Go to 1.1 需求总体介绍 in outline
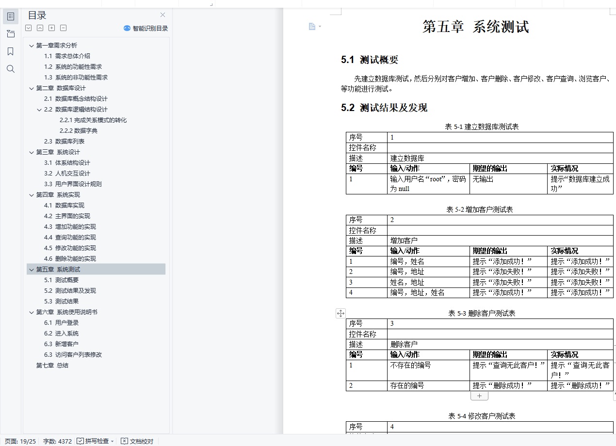 [x=67, y=56]
